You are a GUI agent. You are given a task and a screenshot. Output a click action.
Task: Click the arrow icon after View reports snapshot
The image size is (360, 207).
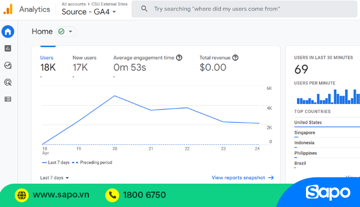271,177
